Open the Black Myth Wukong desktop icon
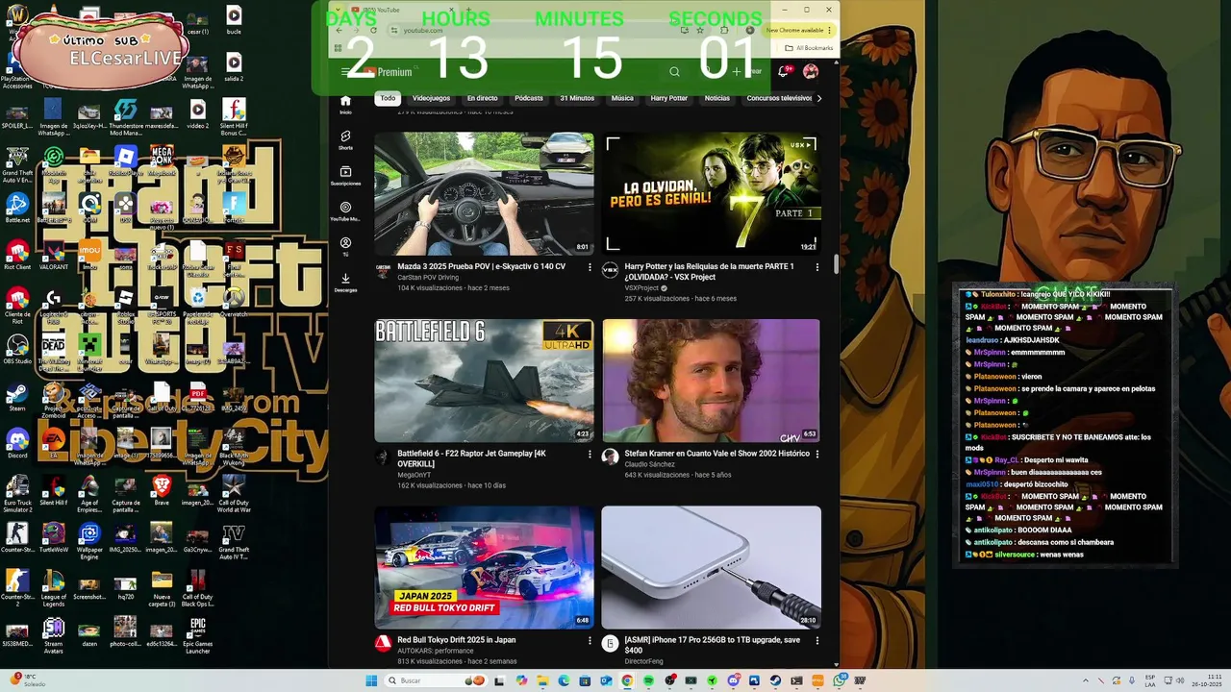The image size is (1231, 692). [x=234, y=446]
